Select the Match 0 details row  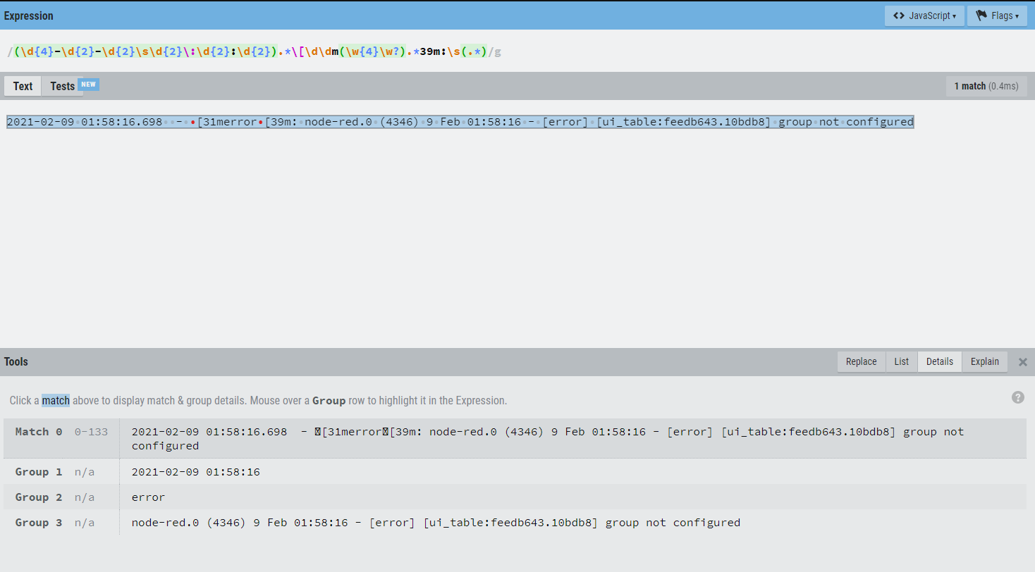pyautogui.click(x=515, y=438)
